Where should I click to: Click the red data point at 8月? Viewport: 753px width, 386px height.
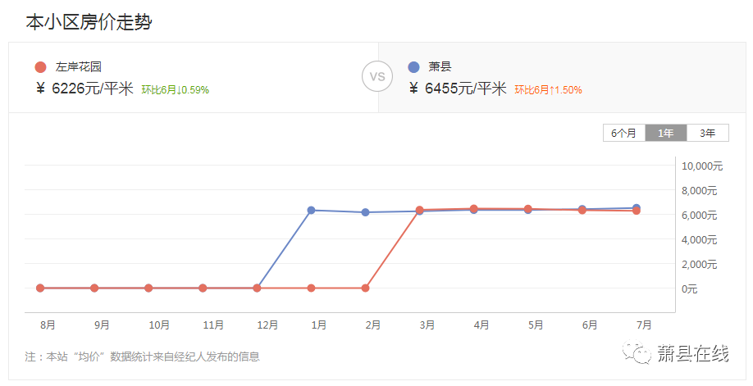[40, 288]
